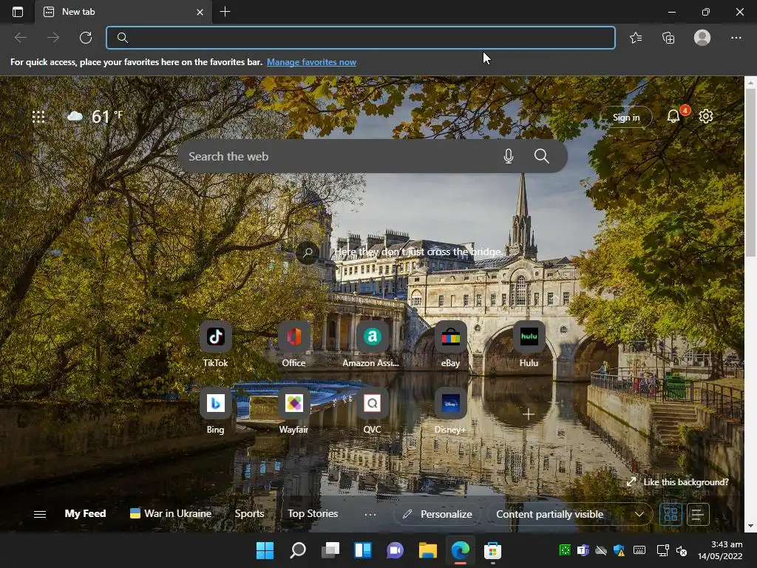Open page settings gear icon
This screenshot has height=568, width=757.
click(x=706, y=116)
